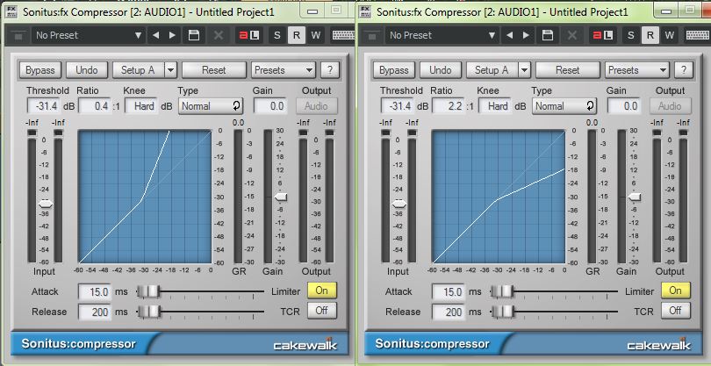
Task: Click Reset in left compressor
Action: pyautogui.click(x=214, y=70)
